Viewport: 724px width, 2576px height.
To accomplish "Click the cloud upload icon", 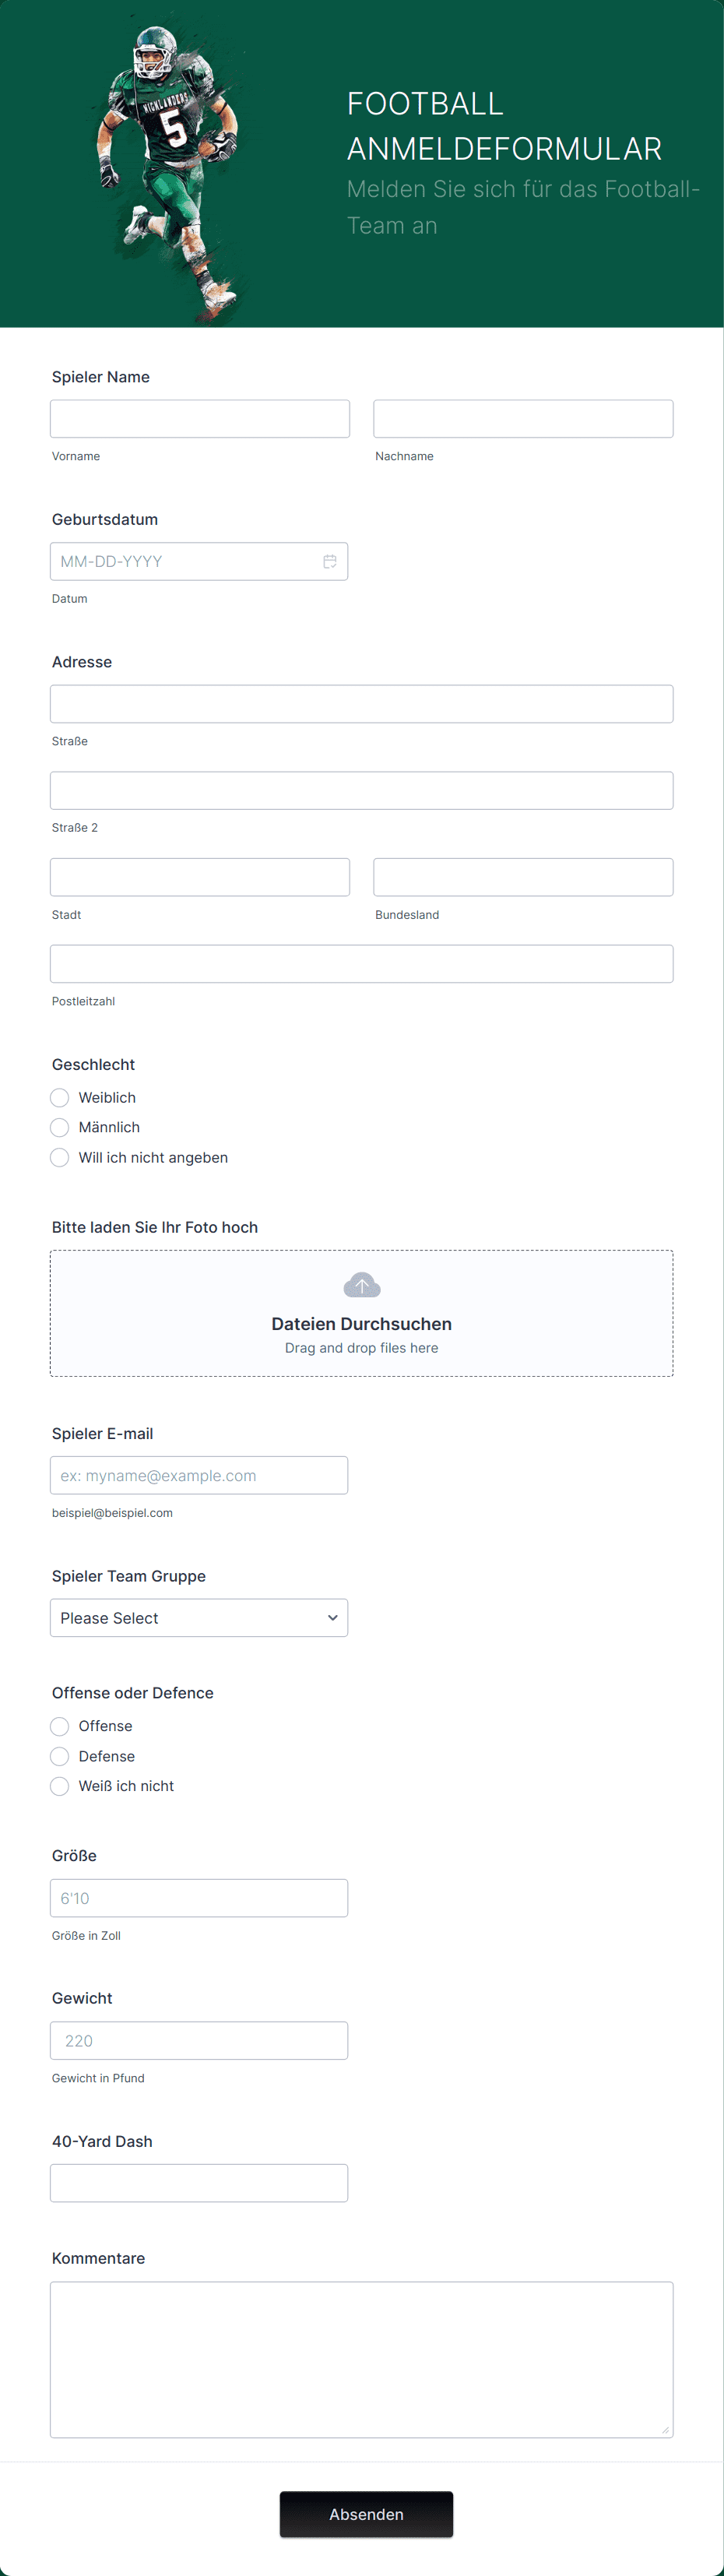I will [361, 1285].
